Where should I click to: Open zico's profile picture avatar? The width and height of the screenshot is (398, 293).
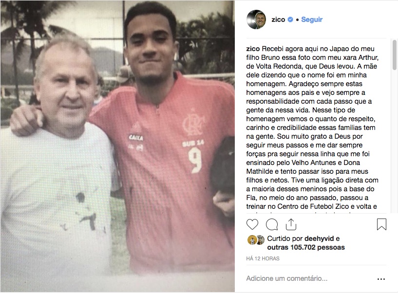[256, 19]
